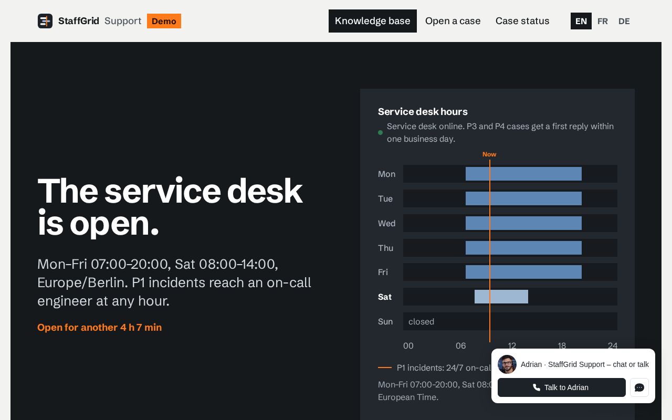Open the Knowledge base tab

[373, 21]
